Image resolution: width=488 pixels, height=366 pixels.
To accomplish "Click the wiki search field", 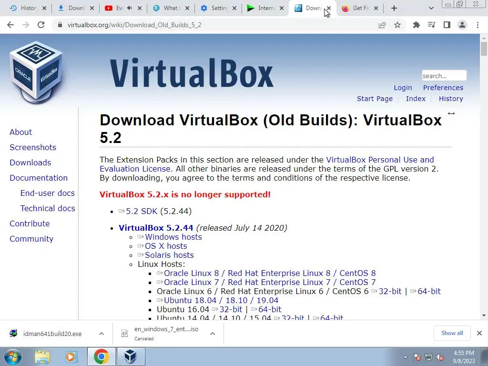I will (444, 76).
